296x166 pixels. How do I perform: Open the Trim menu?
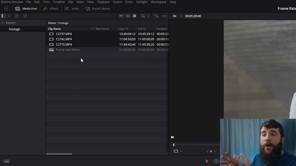pos(46,2)
